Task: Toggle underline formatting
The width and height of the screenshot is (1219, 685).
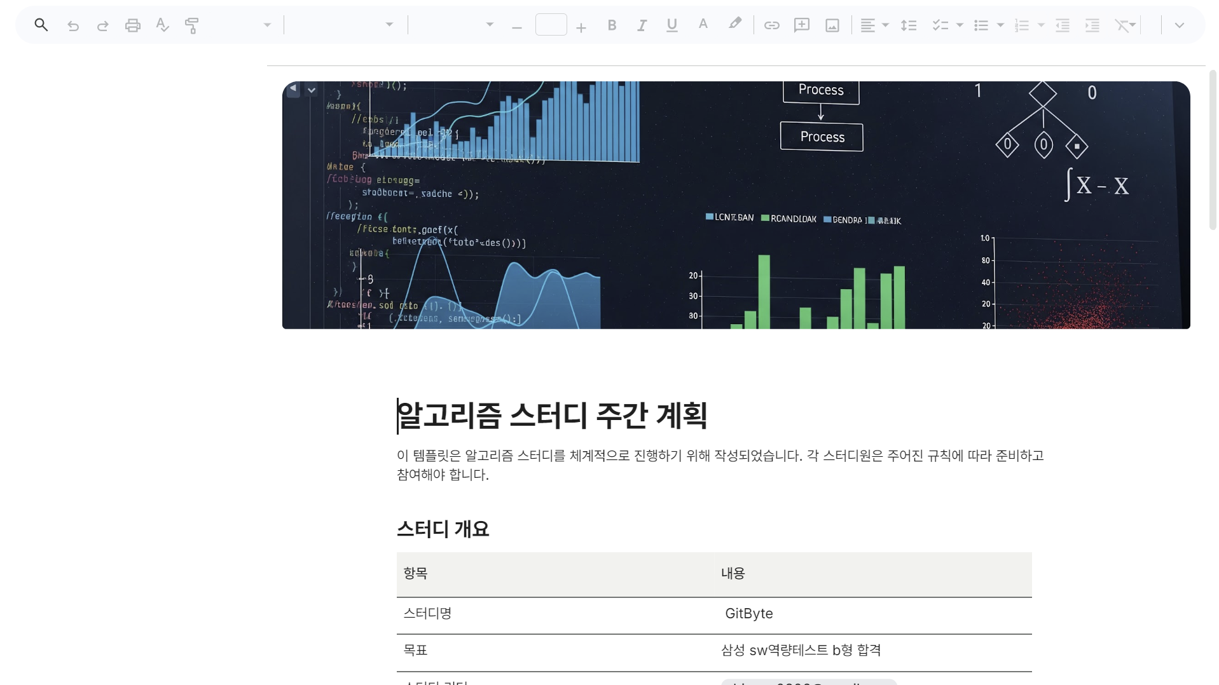Action: pyautogui.click(x=671, y=25)
